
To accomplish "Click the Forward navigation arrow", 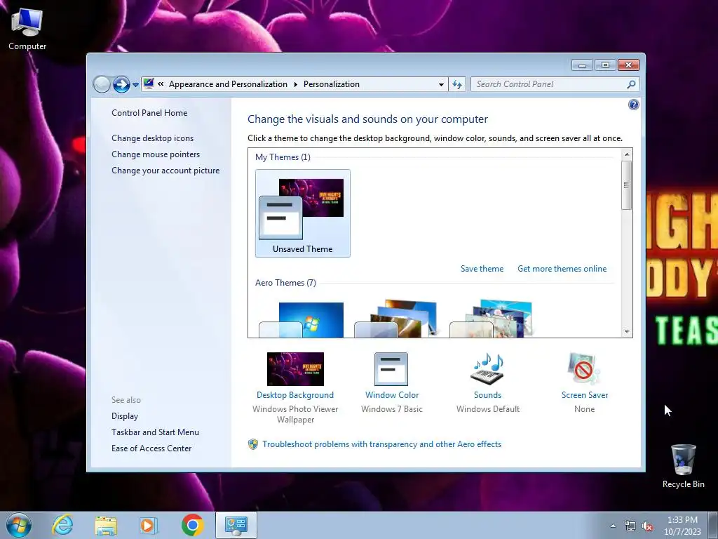I will pos(121,84).
